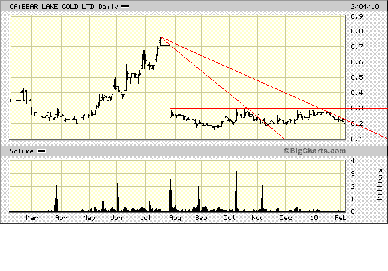Click the chart title 'CA:BEAR LAKE GOLD LTD Daily'
This screenshot has height=271, width=388.
[x=64, y=7]
